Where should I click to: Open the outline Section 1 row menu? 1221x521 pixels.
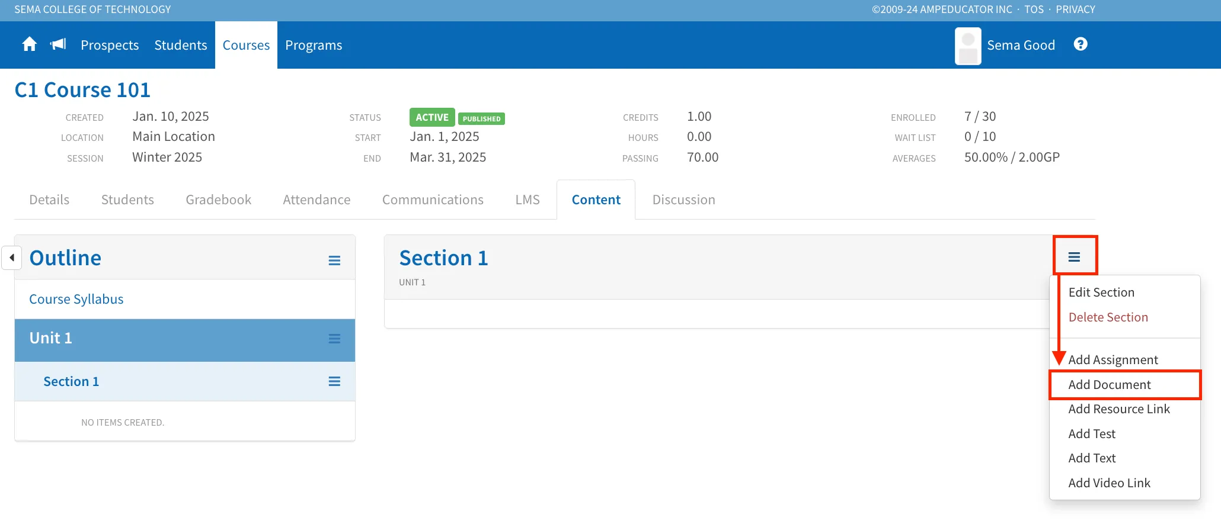pyautogui.click(x=334, y=381)
